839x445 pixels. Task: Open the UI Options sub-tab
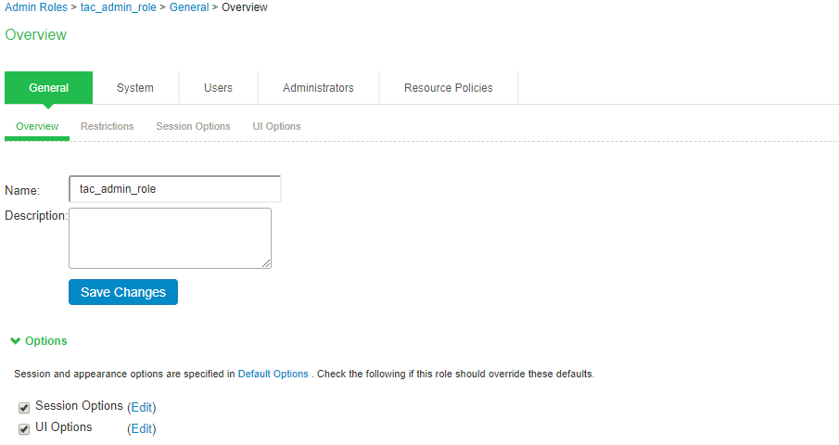coord(276,126)
